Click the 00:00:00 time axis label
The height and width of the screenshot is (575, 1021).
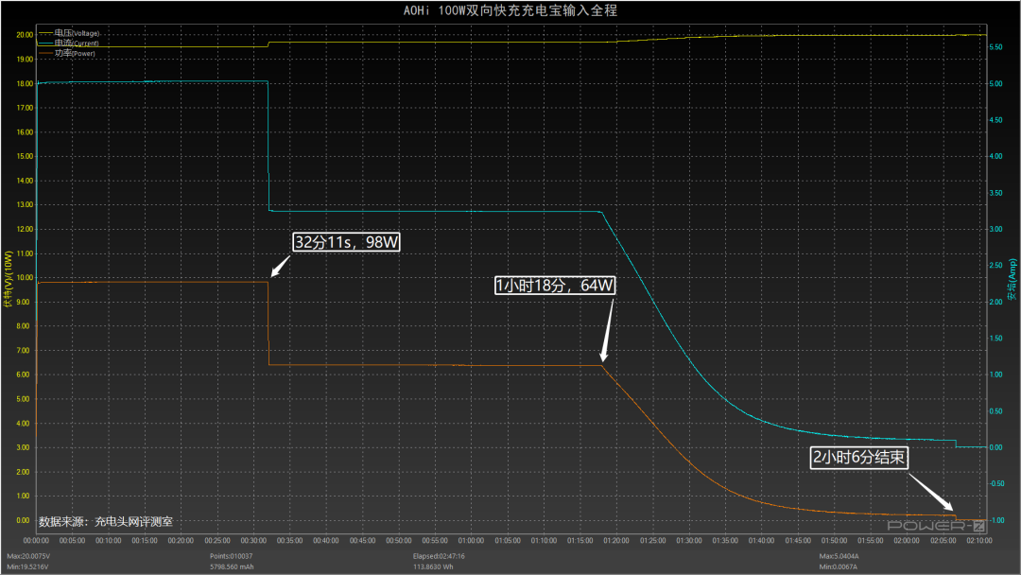tap(37, 541)
